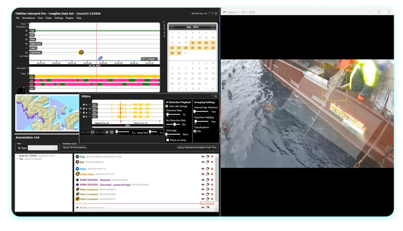Open the Plugins menu
This screenshot has width=403, height=231.
pos(69,18)
